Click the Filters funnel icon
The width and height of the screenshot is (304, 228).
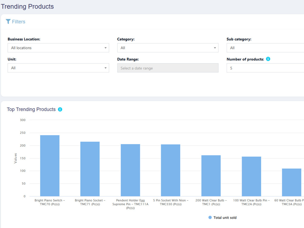click(8, 22)
